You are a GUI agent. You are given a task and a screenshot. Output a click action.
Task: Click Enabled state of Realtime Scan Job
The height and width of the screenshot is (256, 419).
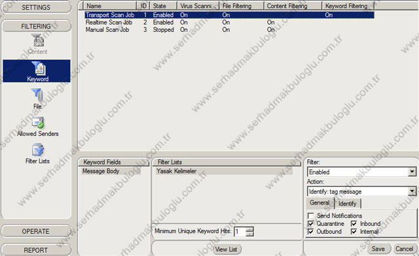(163, 22)
